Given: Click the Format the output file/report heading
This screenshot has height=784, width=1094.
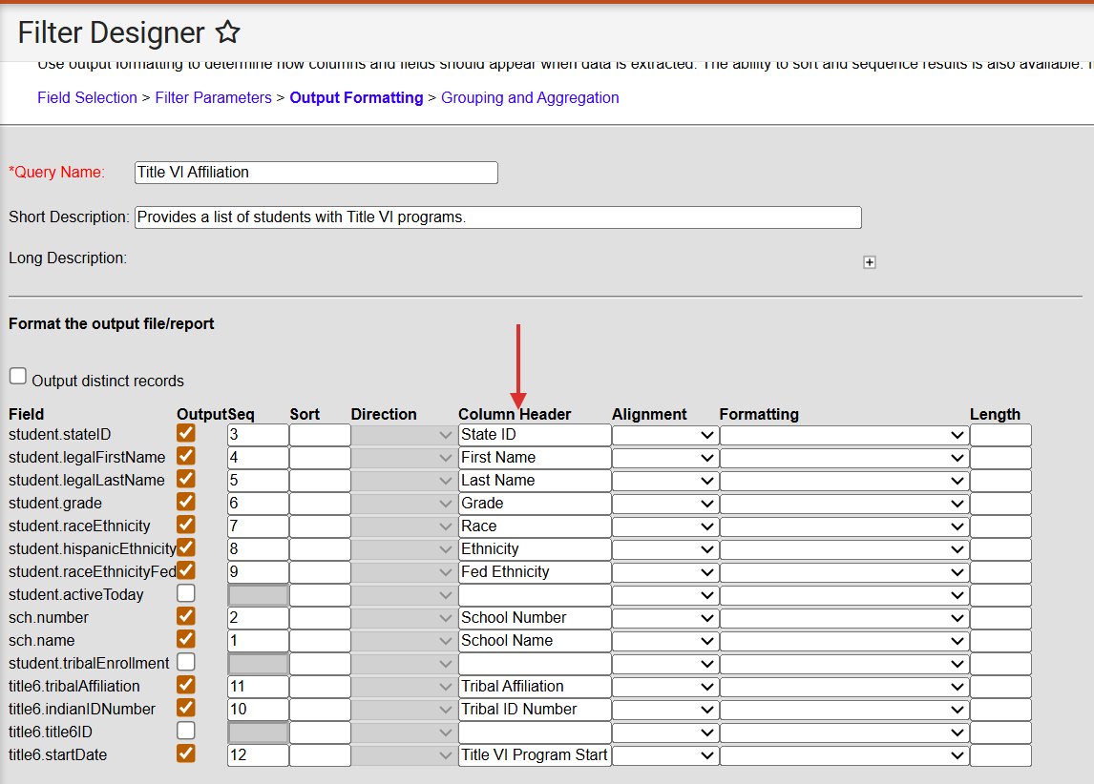Looking at the screenshot, I should (112, 324).
